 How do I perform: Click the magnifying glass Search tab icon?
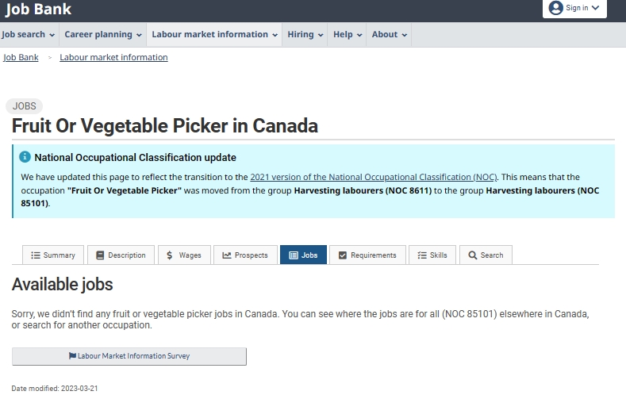coord(473,255)
